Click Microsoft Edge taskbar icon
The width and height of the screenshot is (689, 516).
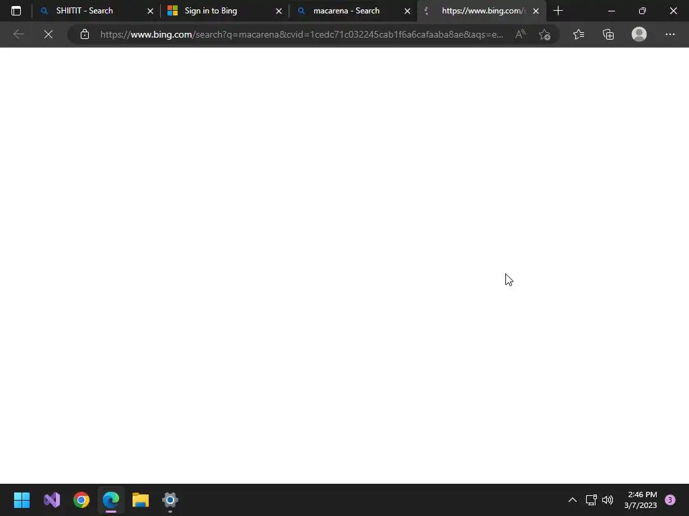click(x=111, y=500)
